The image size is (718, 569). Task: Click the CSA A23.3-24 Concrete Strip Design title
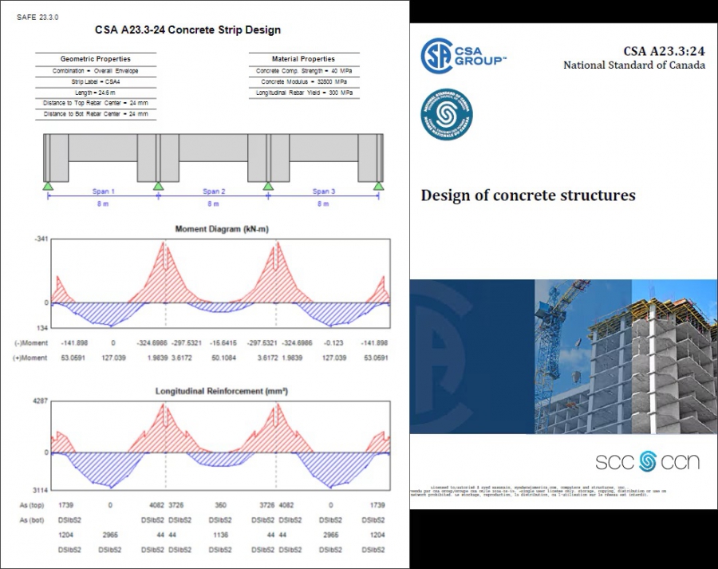(187, 30)
